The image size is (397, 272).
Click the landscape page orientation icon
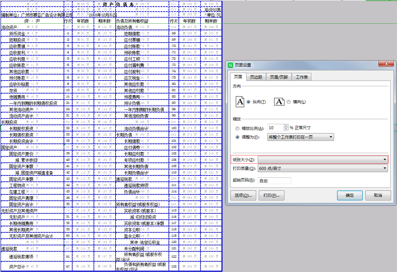coord(279,102)
